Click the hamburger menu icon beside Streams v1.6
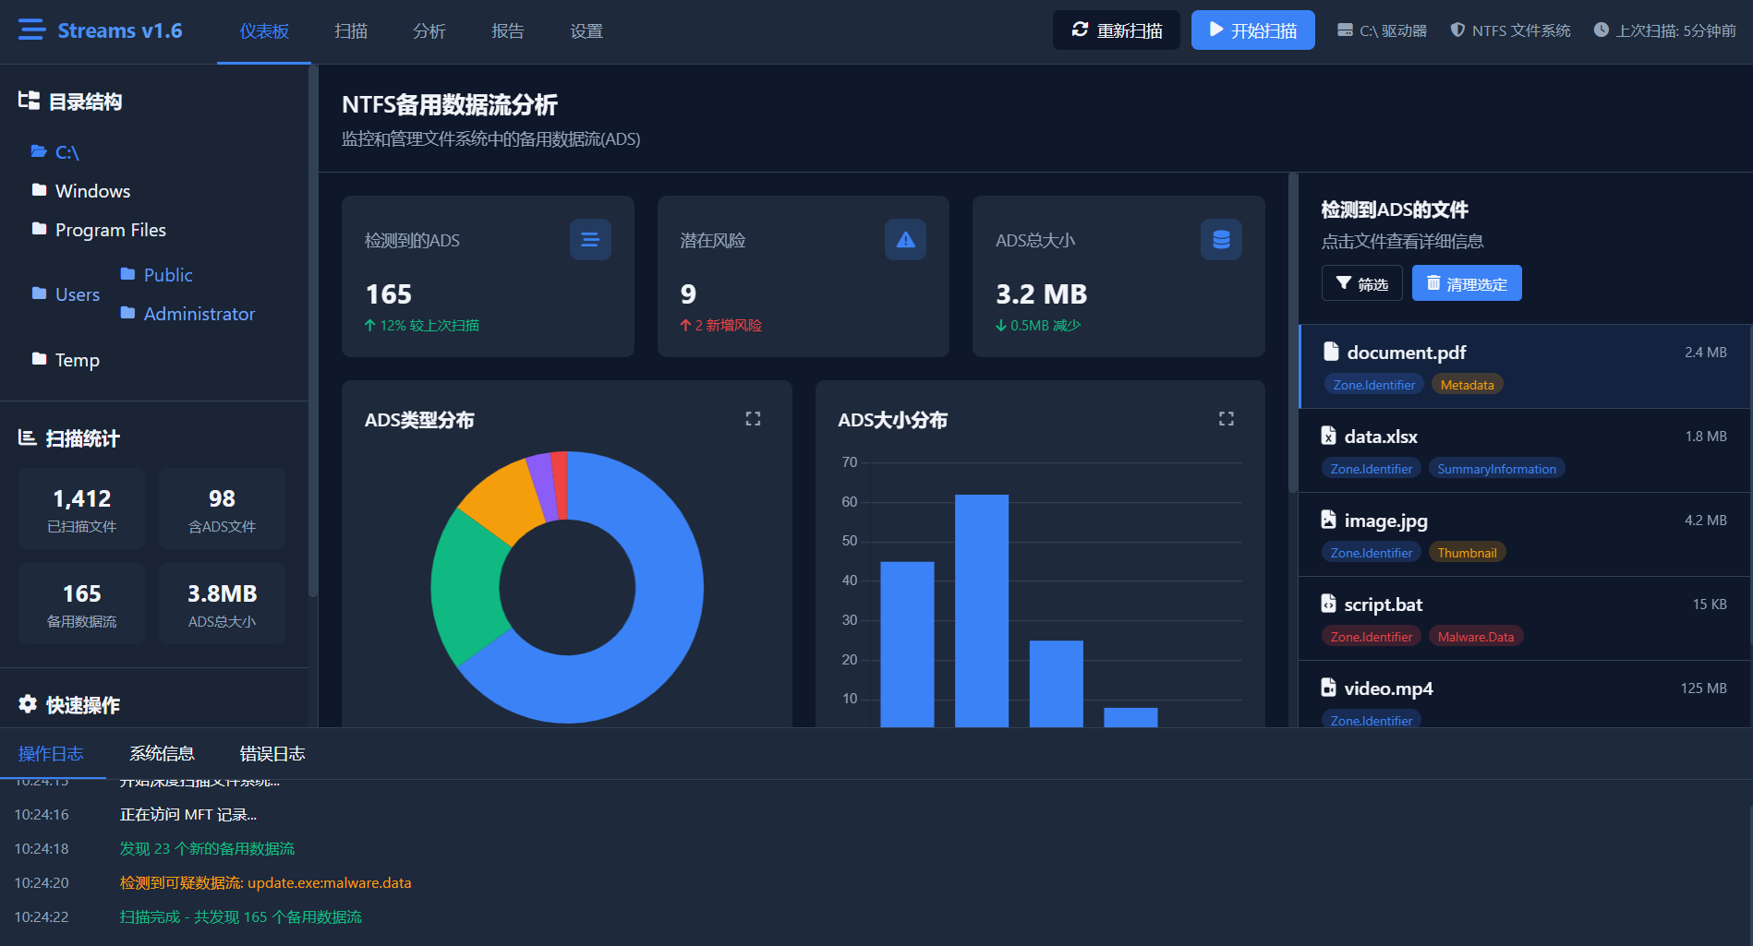Screen dimensions: 1753x946 pyautogui.click(x=31, y=30)
